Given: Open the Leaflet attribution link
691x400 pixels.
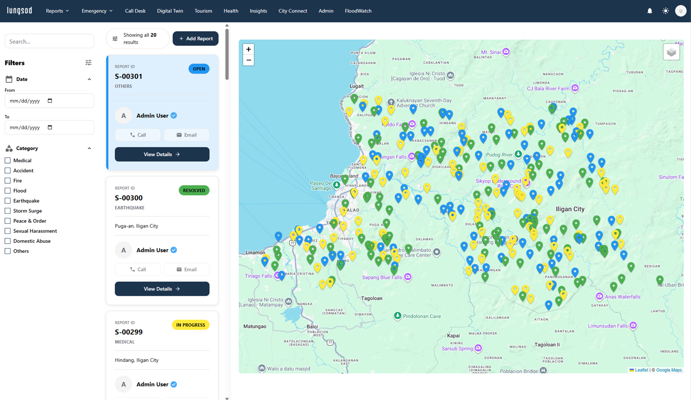Looking at the screenshot, I should 639,370.
